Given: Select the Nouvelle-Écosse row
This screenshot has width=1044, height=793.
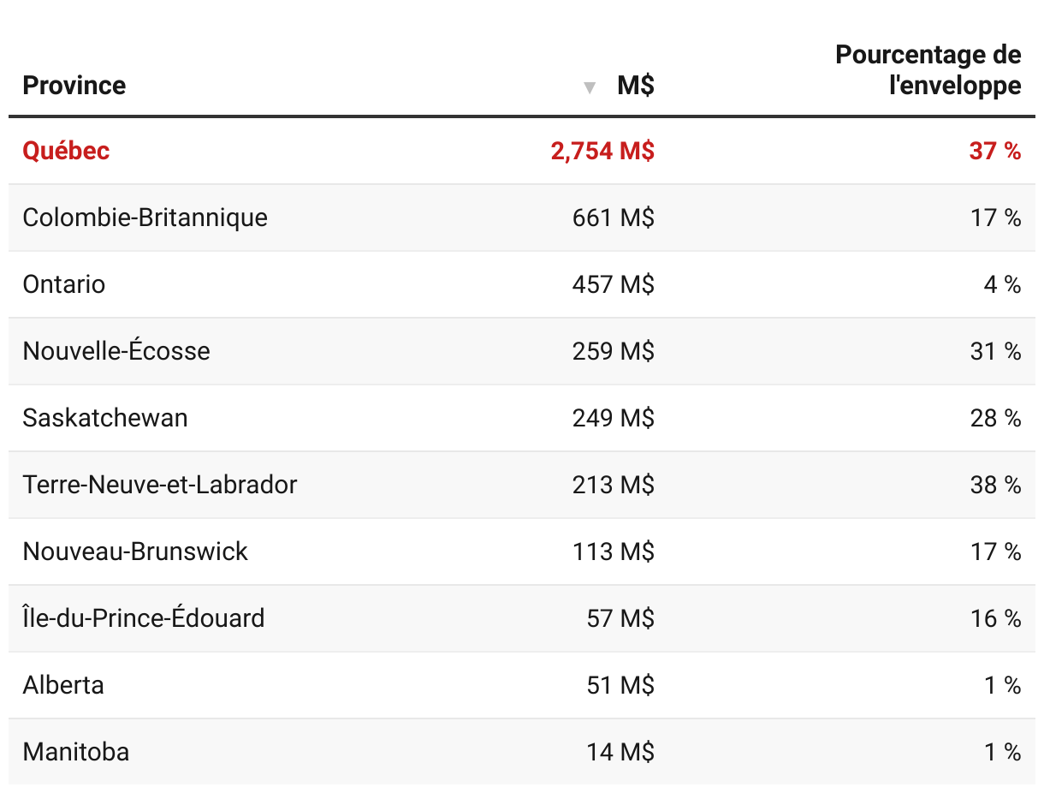Looking at the screenshot, I should coord(522,351).
